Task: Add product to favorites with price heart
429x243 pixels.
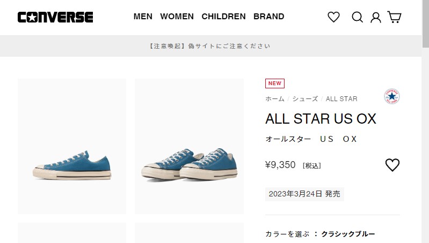Action: click(392, 165)
